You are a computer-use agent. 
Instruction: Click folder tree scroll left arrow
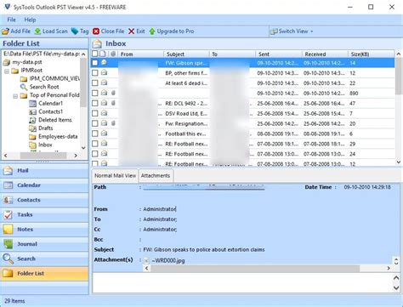(6, 156)
